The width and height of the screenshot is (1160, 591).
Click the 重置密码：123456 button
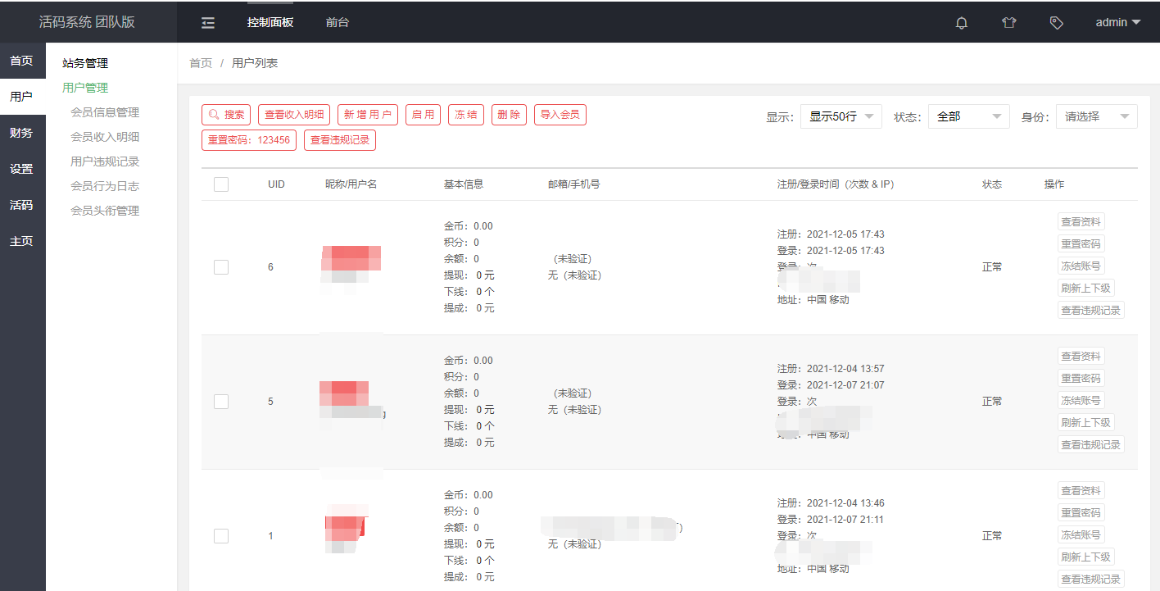(x=249, y=140)
